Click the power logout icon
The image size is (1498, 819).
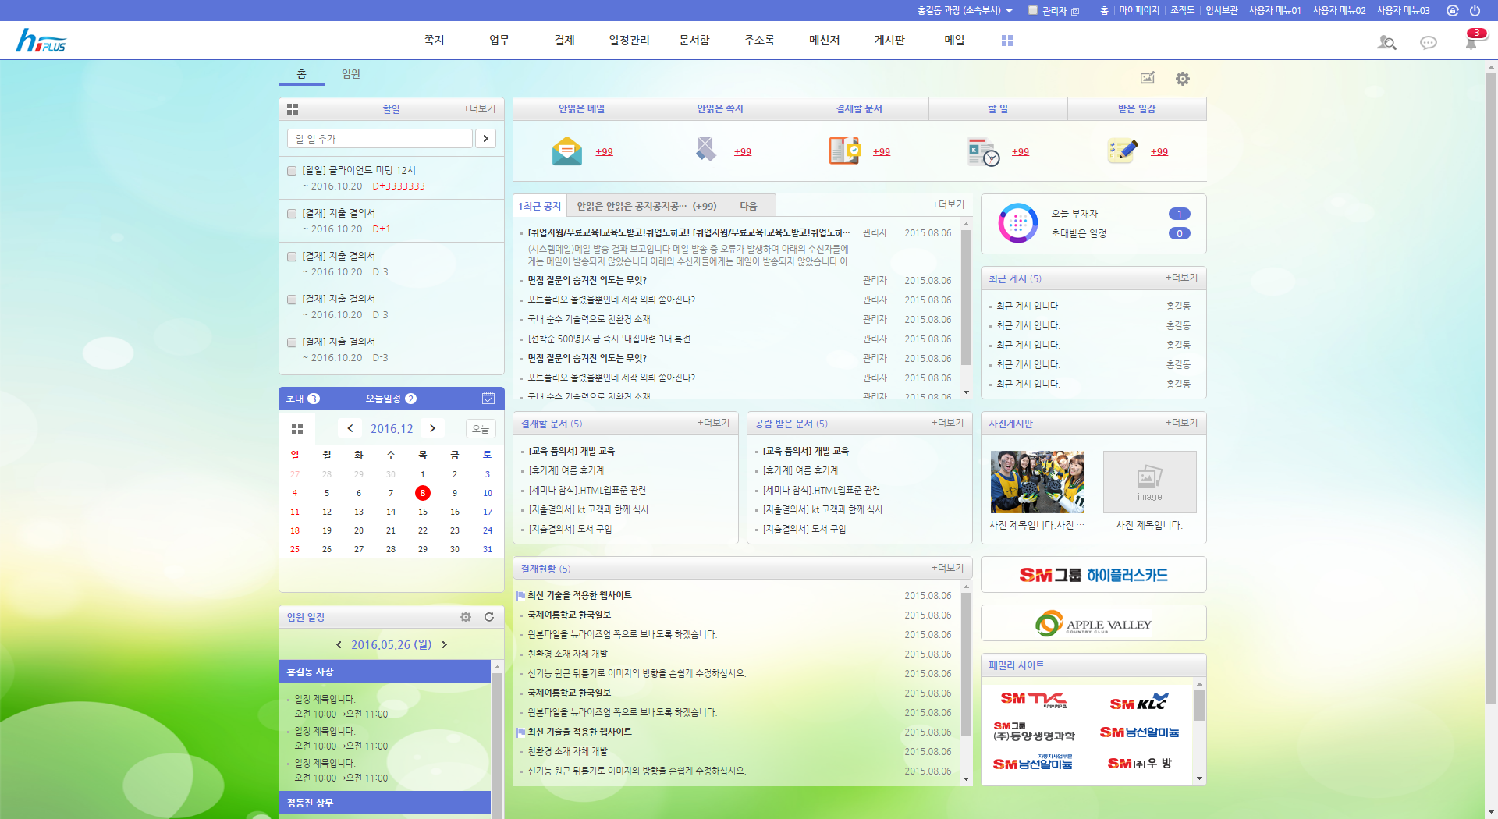pos(1475,11)
